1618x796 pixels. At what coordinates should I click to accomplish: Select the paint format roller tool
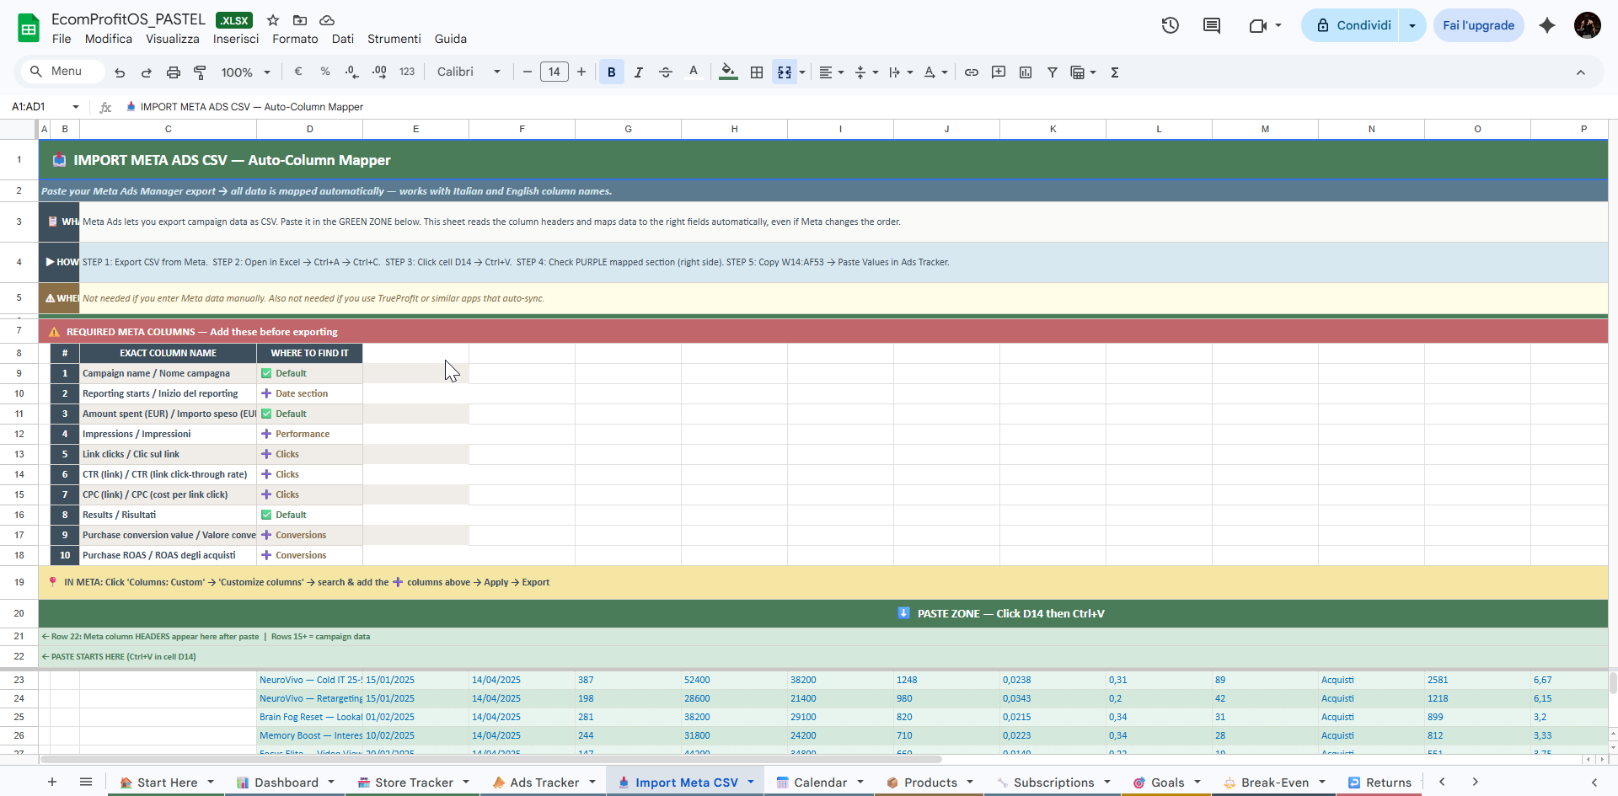point(200,72)
